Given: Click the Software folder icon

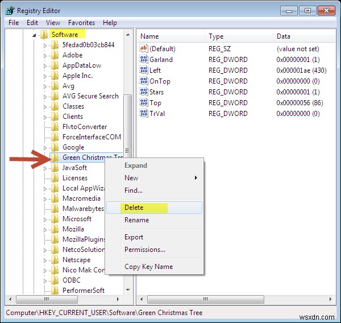Looking at the screenshot, I should pos(44,35).
